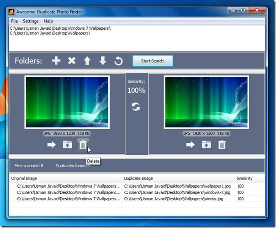Select the wallpaper1.jpg duplicate result row
This screenshot has height=228, width=276.
[x=178, y=186]
